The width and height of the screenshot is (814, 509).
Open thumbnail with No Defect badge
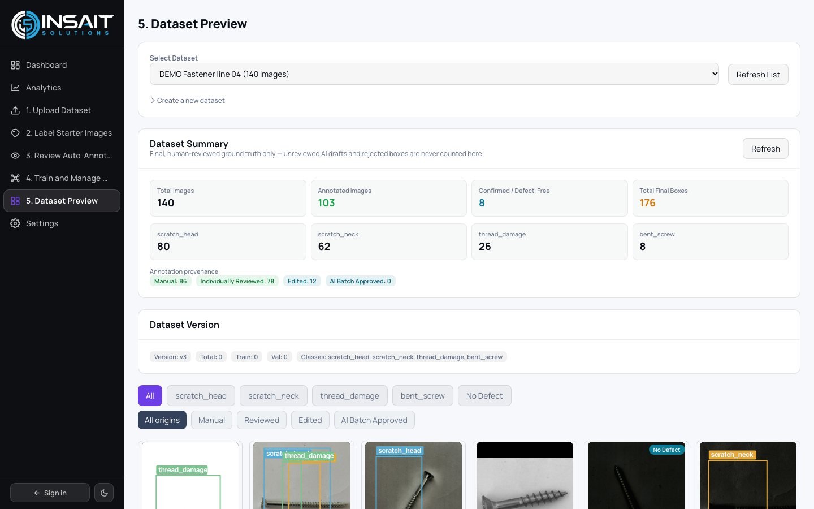637,475
